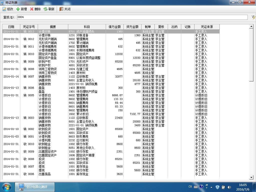
Task: Click subject cell 6603 财务费用
Action: pyautogui.click(x=78, y=137)
